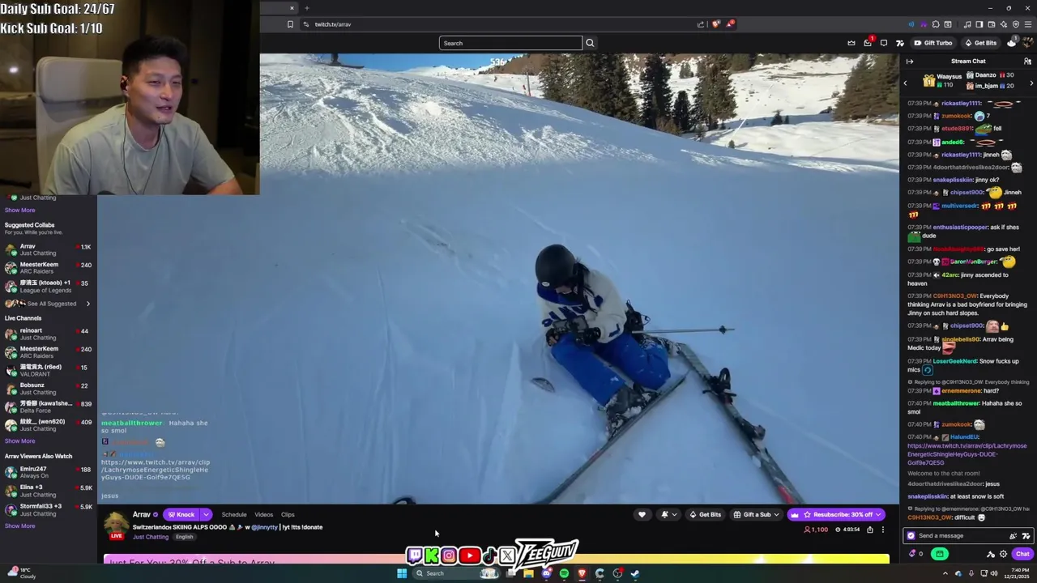Open the Schedule tab
1037x583 pixels.
tap(234, 514)
